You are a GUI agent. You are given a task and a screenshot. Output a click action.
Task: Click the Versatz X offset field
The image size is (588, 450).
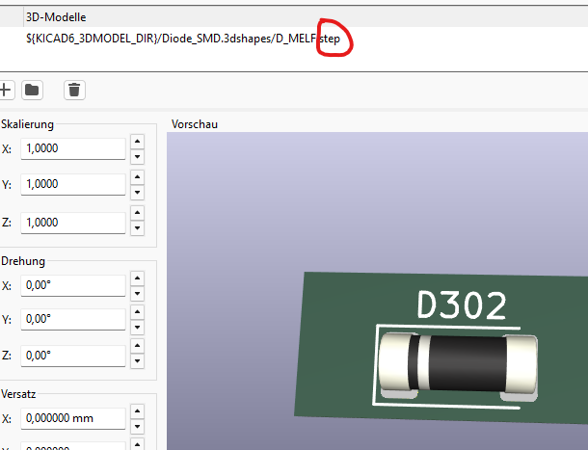click(73, 419)
